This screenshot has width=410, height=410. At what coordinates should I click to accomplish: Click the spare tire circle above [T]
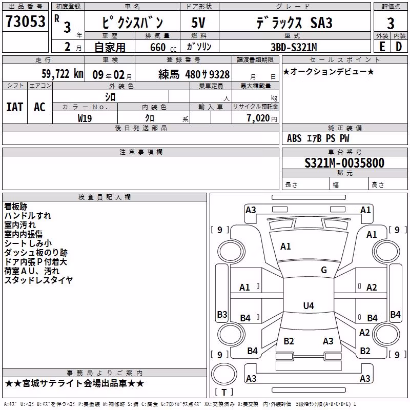224,374
